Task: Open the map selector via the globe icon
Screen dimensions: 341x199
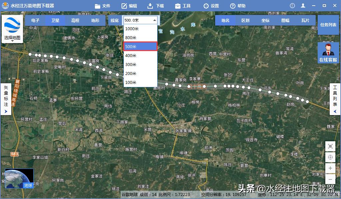Action: tap(12, 25)
